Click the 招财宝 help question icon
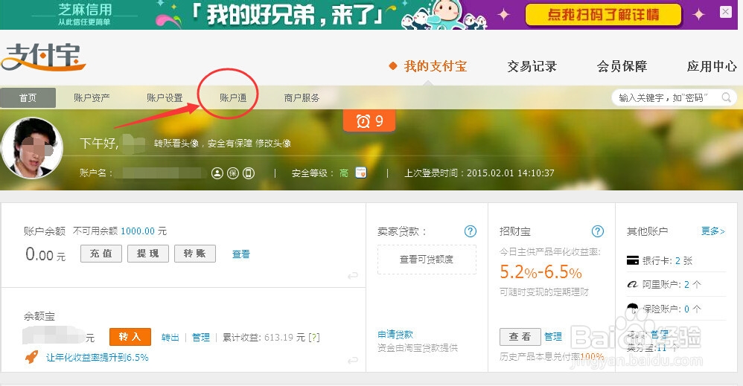743x386 pixels. [x=598, y=231]
